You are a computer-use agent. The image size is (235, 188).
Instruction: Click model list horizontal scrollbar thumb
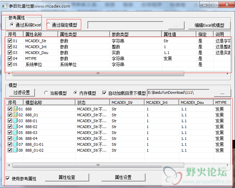point(98,165)
